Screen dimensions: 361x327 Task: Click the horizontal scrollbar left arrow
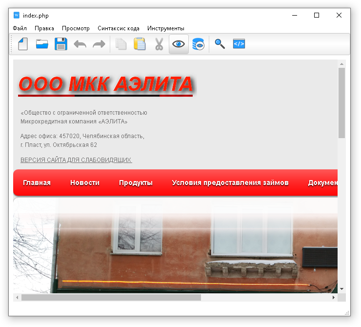tap(17, 298)
